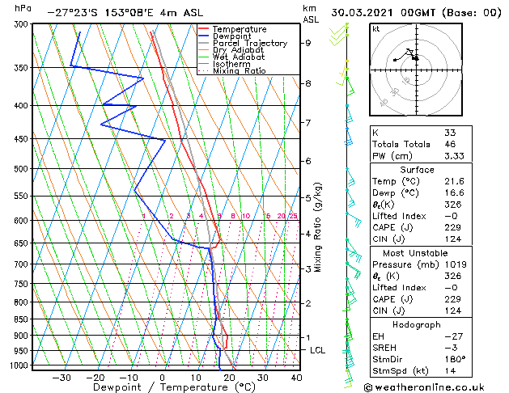Click the StmSpd (kt) value 14
This screenshot has height=393, width=509.
click(450, 371)
